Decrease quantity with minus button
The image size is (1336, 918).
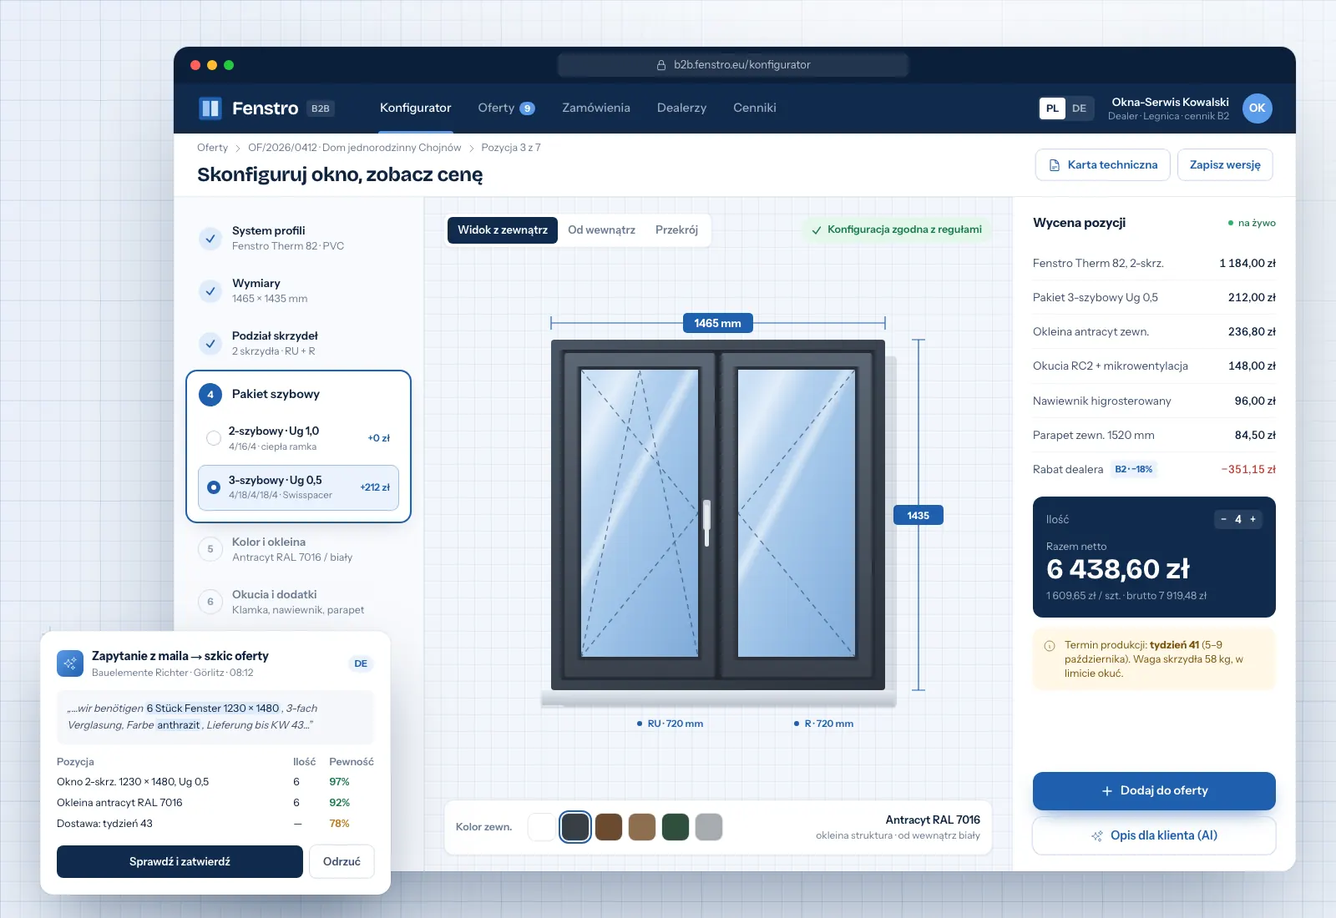pyautogui.click(x=1224, y=519)
